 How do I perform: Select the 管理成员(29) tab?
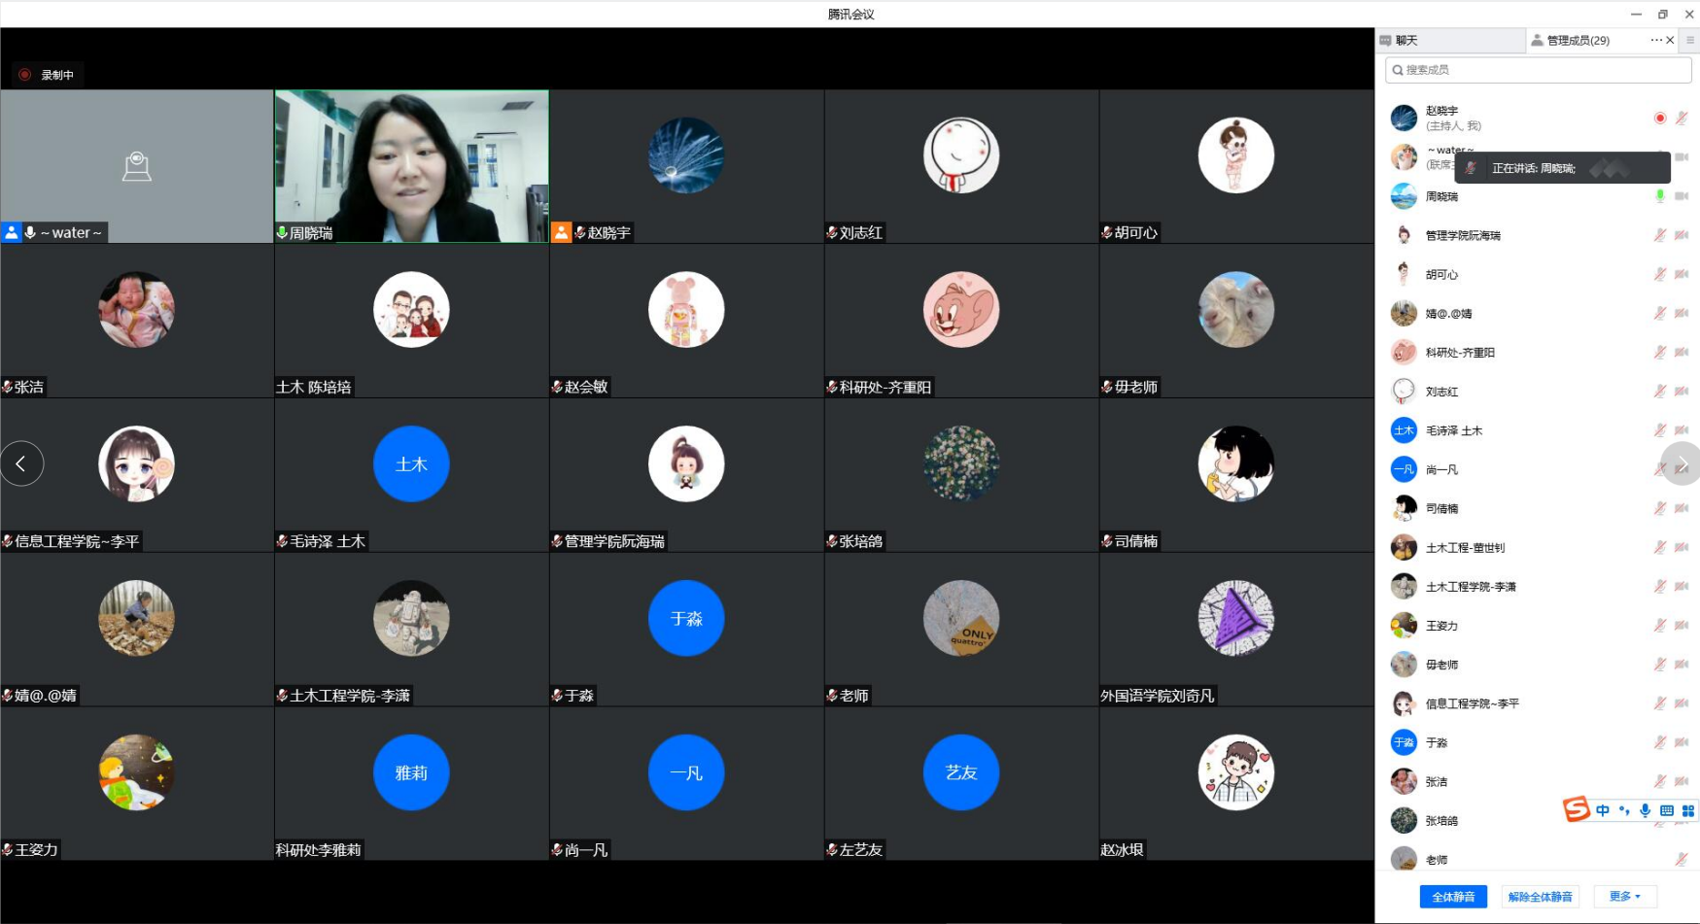(x=1579, y=40)
